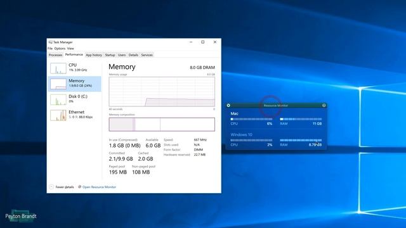Open Resource Monitor link
This screenshot has height=228, width=406.
(99, 187)
